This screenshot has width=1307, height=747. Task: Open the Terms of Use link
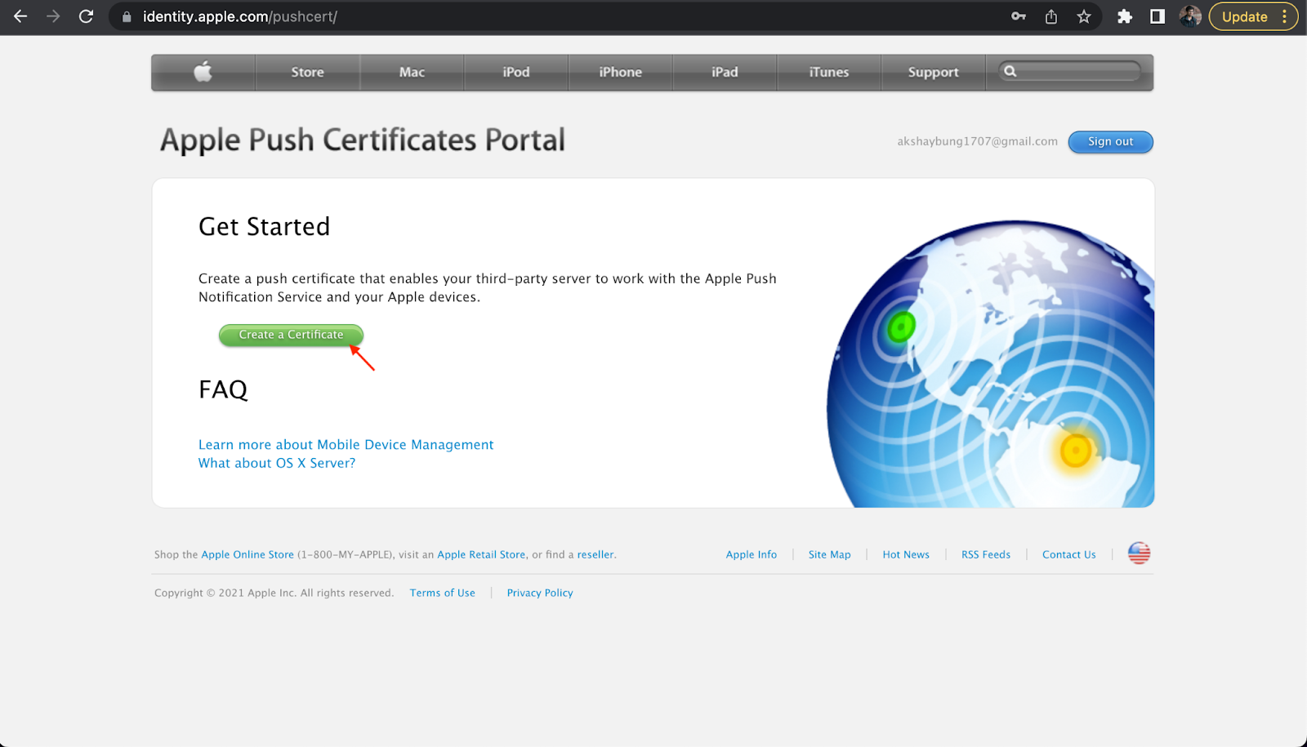[x=442, y=593]
